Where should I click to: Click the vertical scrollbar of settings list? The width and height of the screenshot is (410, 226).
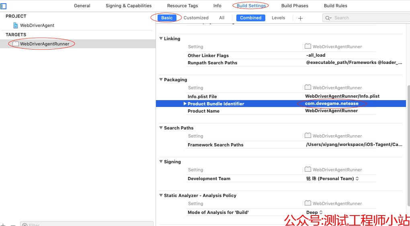408,146
